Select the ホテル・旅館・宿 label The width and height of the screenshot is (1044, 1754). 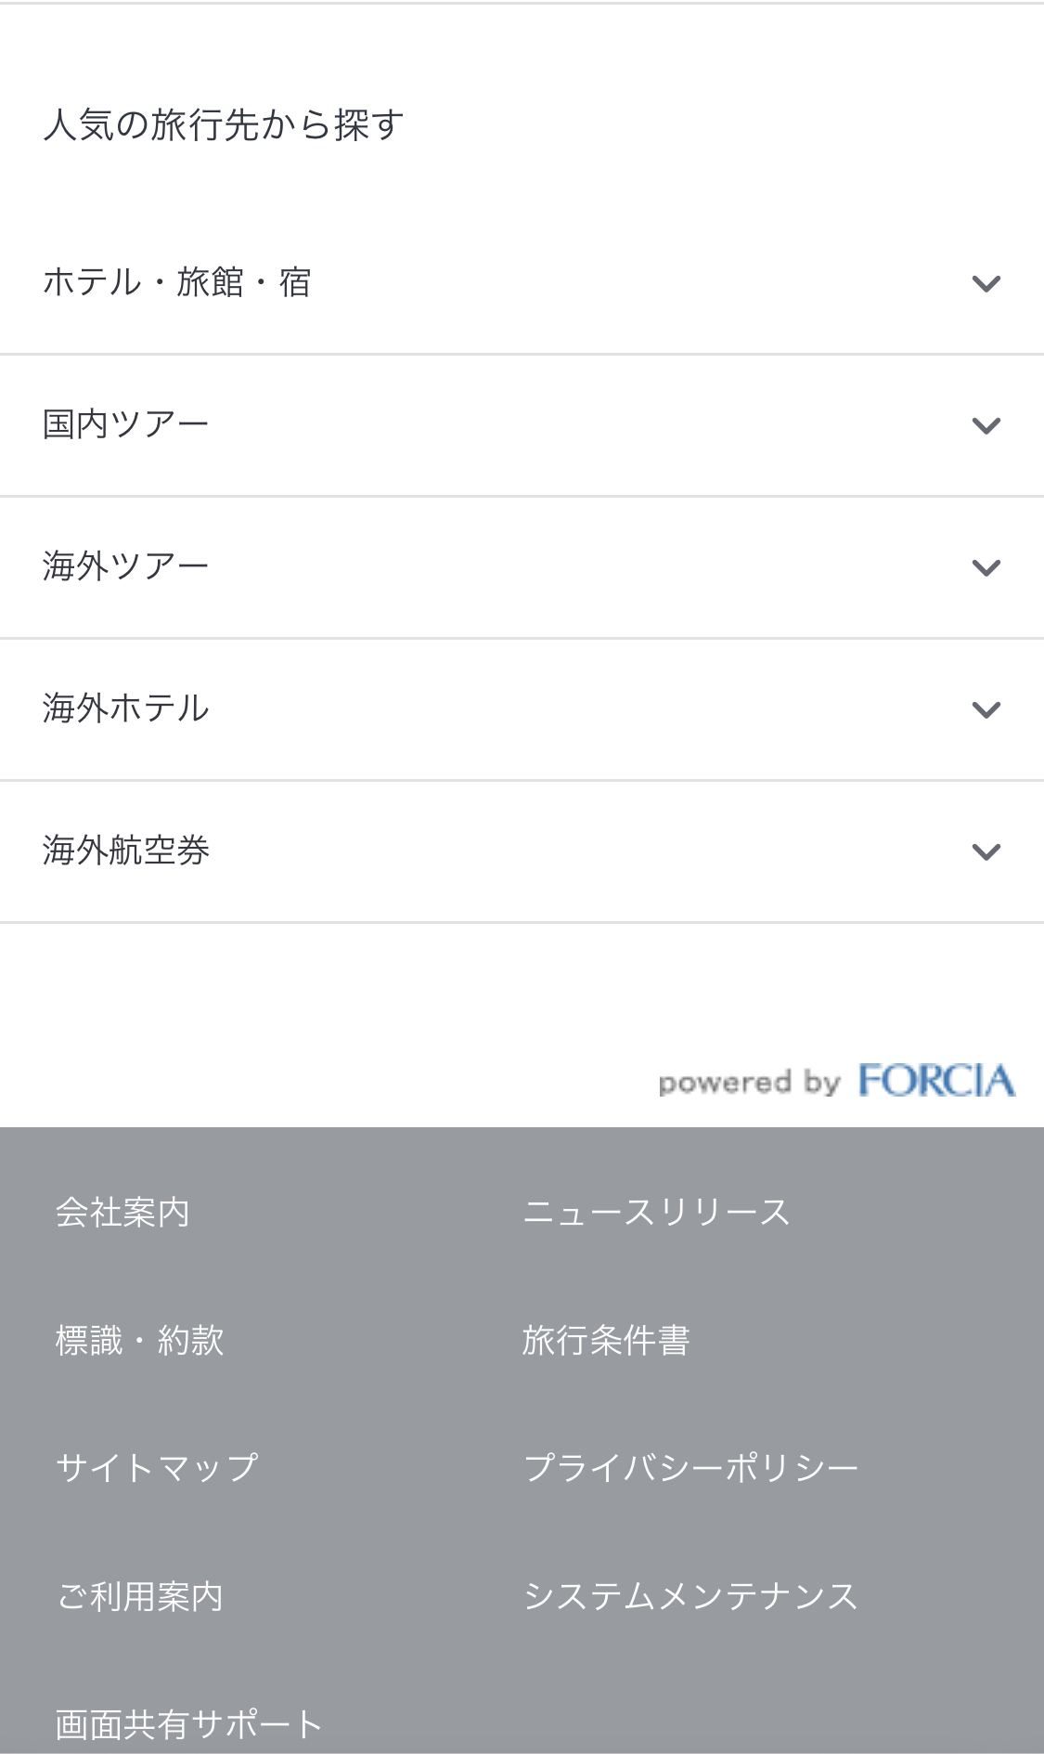(177, 282)
